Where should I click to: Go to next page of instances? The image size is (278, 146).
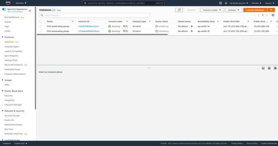pyautogui.click(x=267, y=15)
